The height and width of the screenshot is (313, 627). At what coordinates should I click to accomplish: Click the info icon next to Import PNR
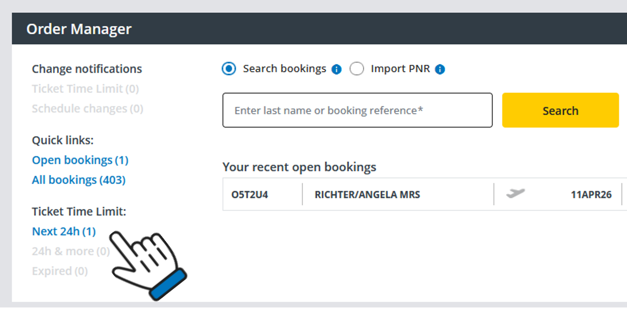click(x=440, y=69)
